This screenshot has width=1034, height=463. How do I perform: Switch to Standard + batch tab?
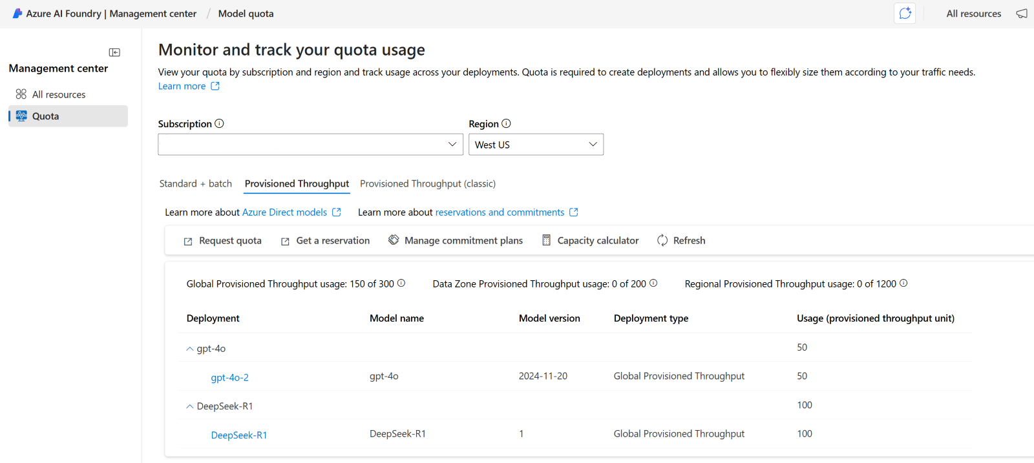[195, 183]
